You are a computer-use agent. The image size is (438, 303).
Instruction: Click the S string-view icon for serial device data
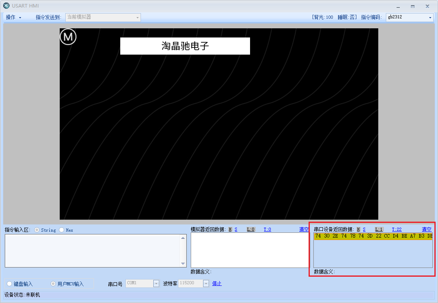[x=365, y=229]
